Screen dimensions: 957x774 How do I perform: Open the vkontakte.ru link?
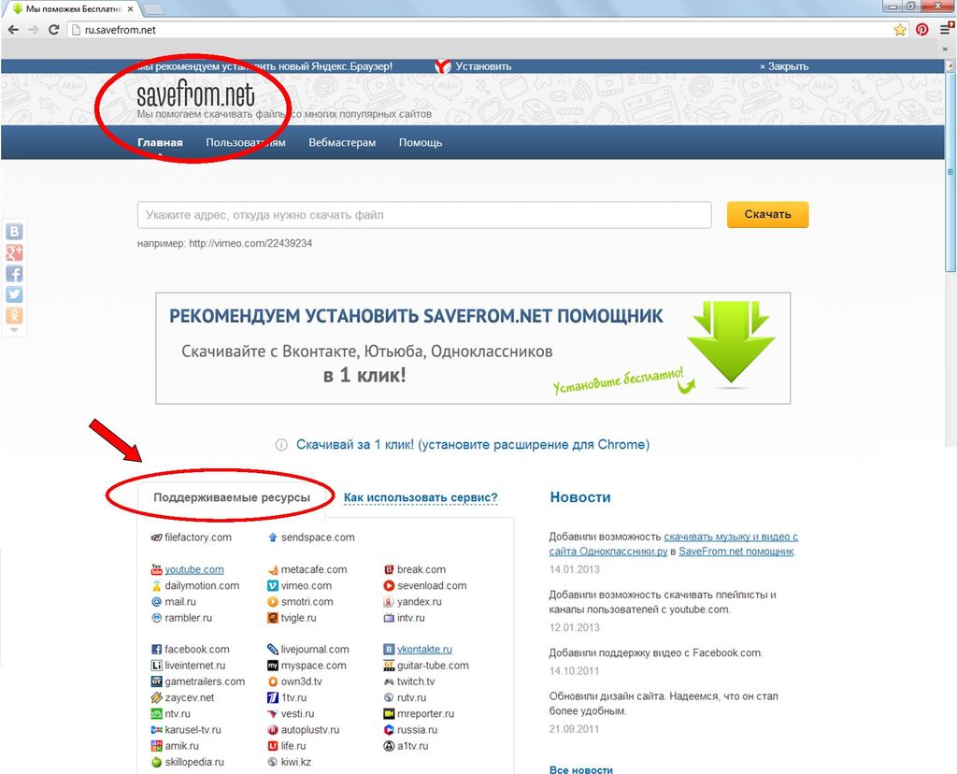[424, 650]
